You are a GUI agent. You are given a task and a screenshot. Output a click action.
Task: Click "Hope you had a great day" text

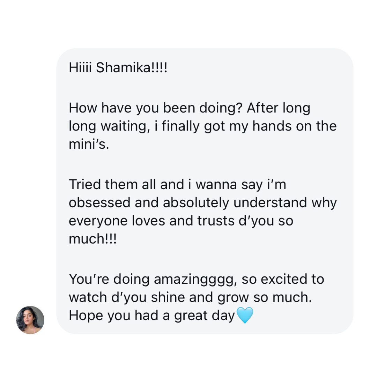(x=152, y=316)
